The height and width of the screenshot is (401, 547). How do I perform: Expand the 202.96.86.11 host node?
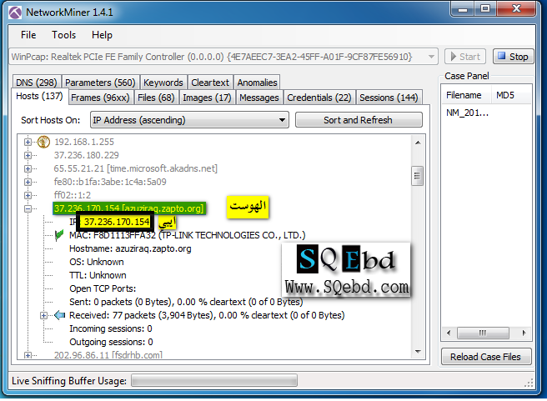(x=28, y=355)
